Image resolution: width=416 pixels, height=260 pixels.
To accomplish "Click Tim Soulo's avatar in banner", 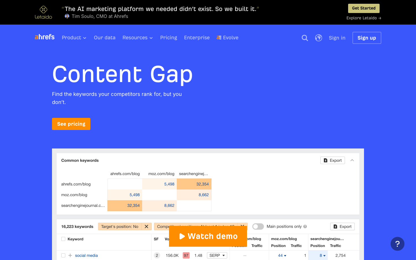I will pyautogui.click(x=67, y=16).
